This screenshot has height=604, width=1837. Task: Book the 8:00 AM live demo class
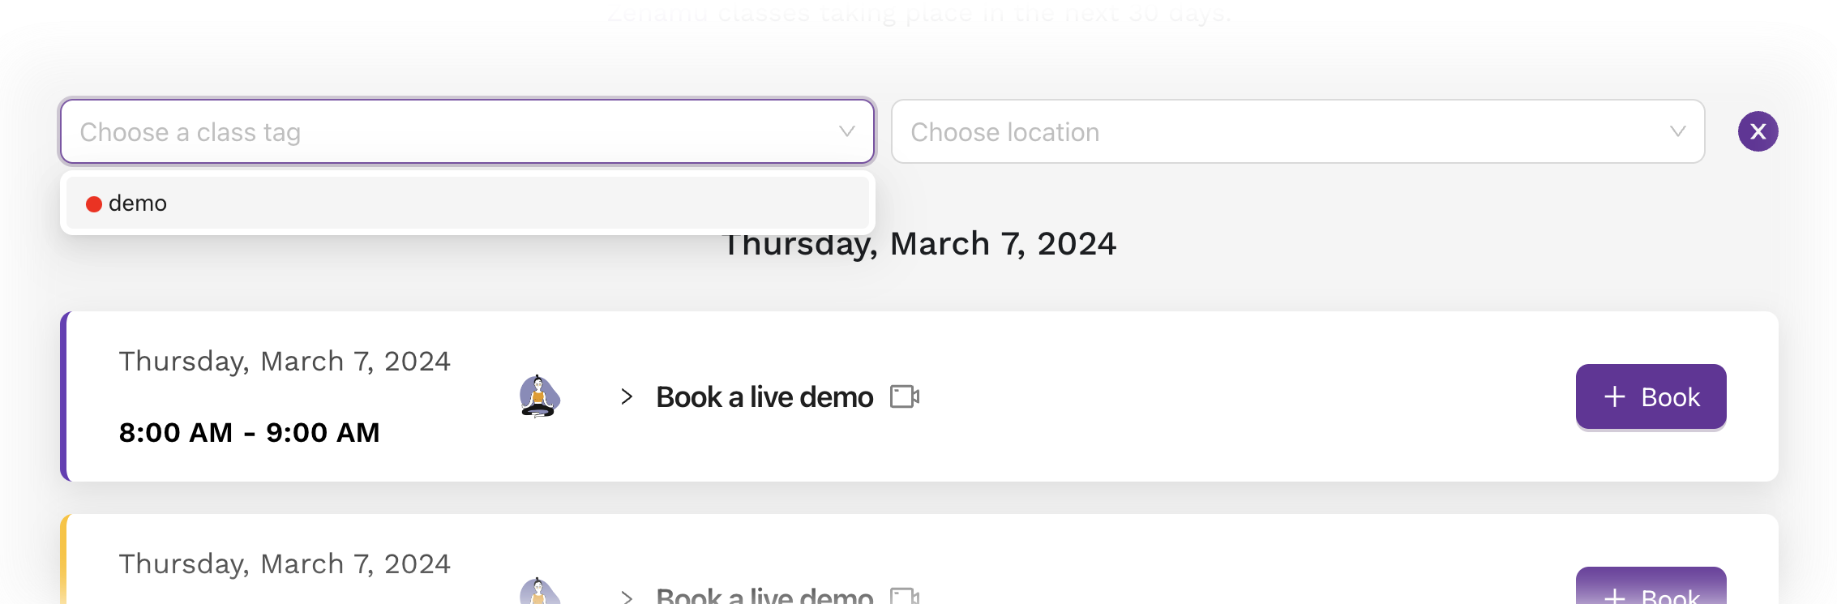(1651, 396)
